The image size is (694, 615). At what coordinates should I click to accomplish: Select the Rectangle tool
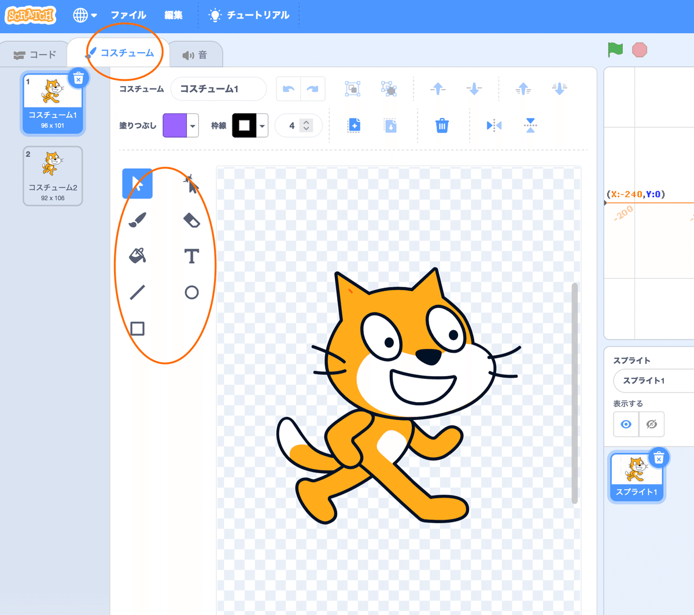tap(138, 329)
